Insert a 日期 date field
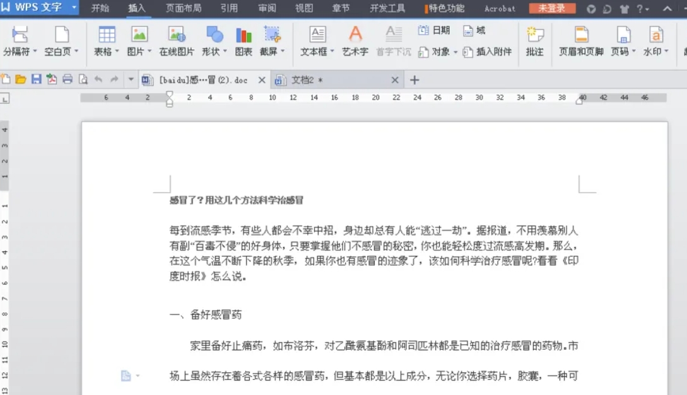 435,29
